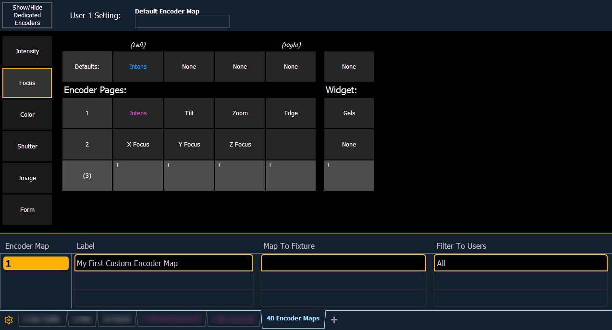This screenshot has width=612, height=330.
Task: Select the Edge encoder on page 1
Action: (291, 113)
